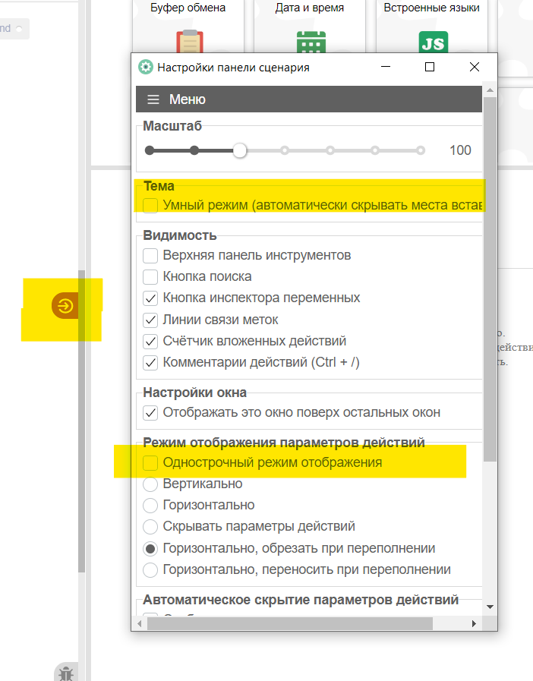This screenshot has height=681, width=533.
Task: Enable Однострочный режим отображения checkbox
Action: pos(150,462)
